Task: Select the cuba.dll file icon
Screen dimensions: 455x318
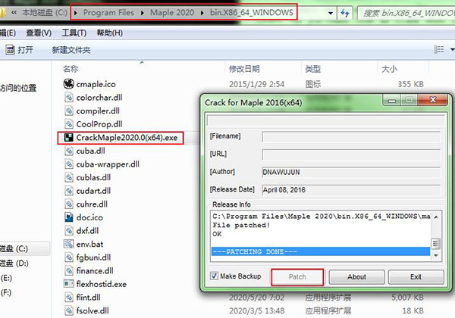Action: pyautogui.click(x=69, y=151)
